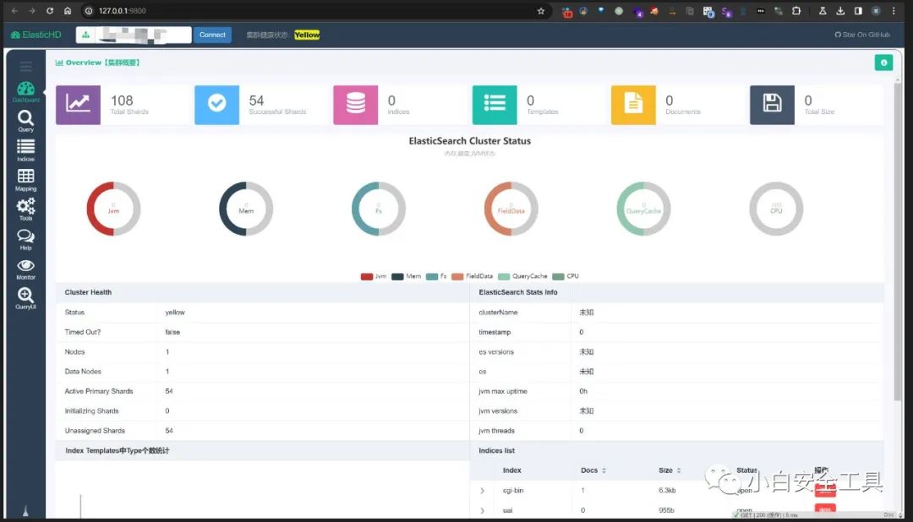Toggle the Fs legend entry

click(436, 276)
